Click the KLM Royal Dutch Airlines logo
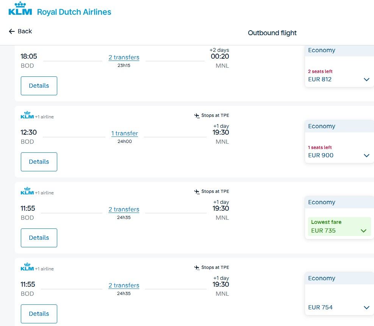This screenshot has width=374, height=326. tap(59, 10)
